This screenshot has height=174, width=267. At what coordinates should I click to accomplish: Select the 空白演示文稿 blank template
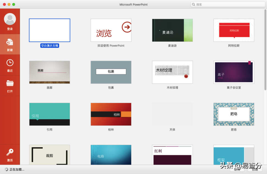49,30
